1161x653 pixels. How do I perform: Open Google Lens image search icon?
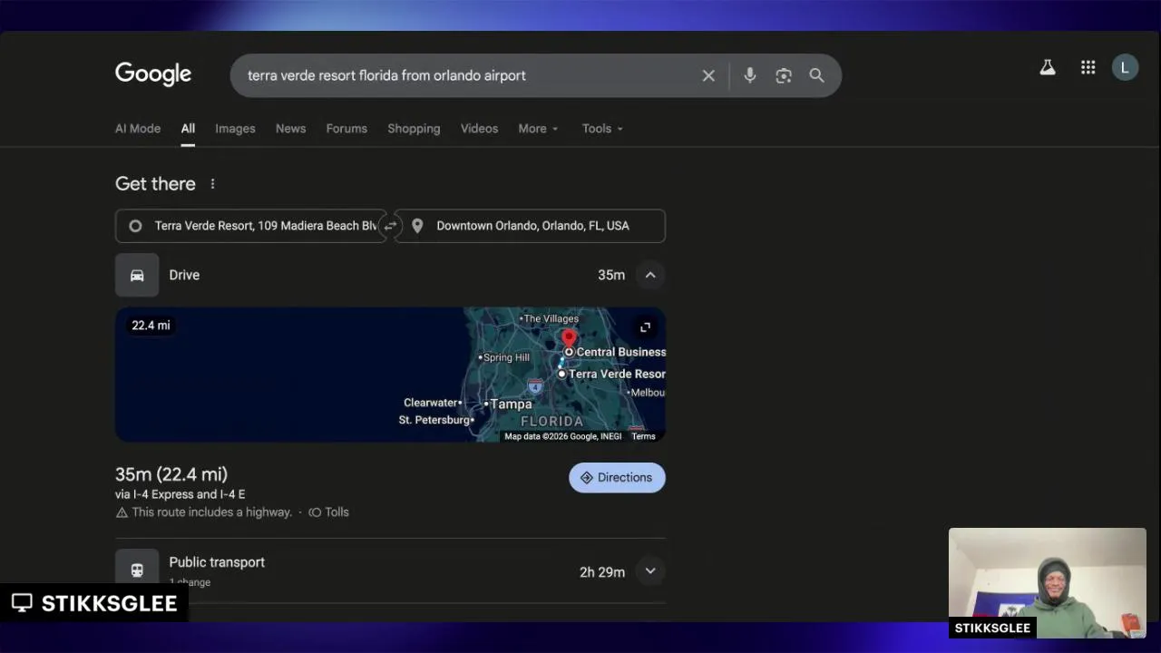[x=784, y=75]
